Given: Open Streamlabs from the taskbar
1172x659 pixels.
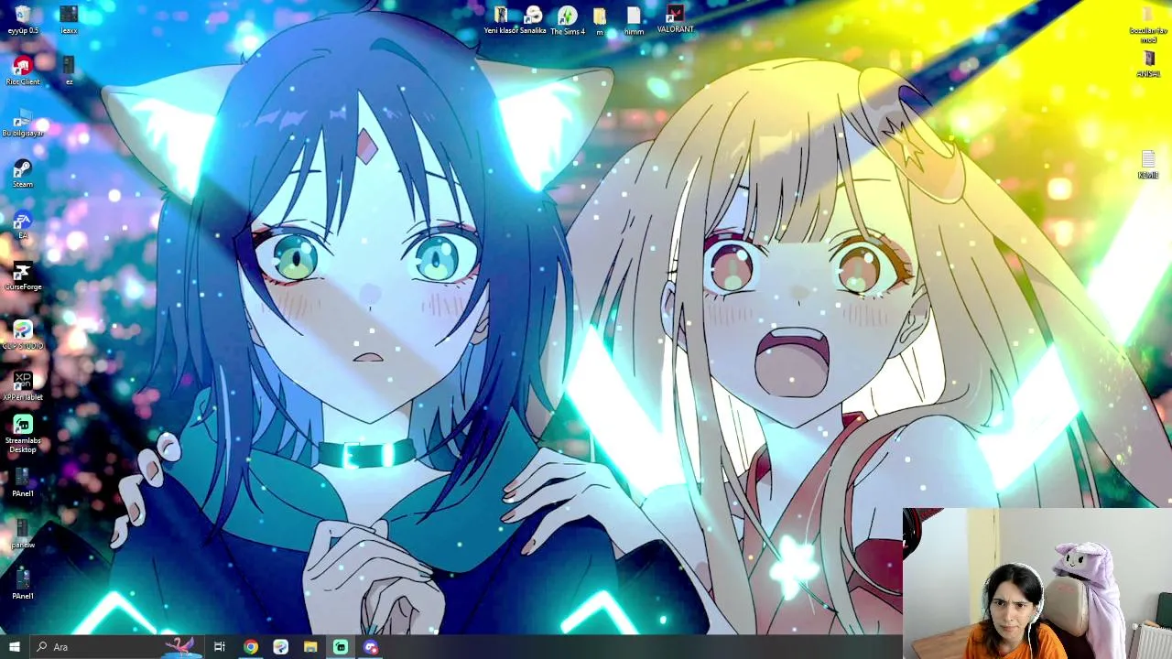Looking at the screenshot, I should [x=341, y=647].
